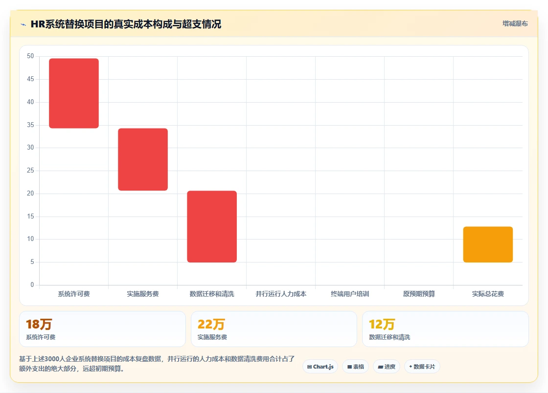
Task: Click the y-axis value 0
Action: (x=32, y=284)
